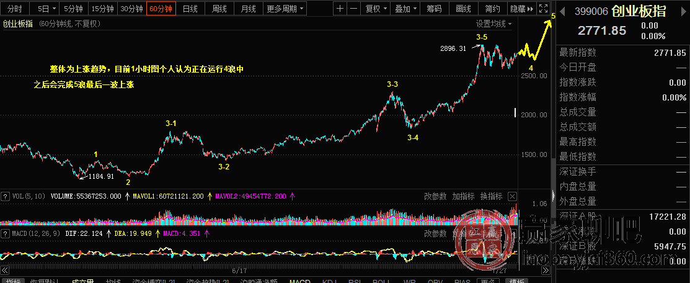Switch to 日线 daily chart
Screen dimensions: 690x283
click(190, 8)
